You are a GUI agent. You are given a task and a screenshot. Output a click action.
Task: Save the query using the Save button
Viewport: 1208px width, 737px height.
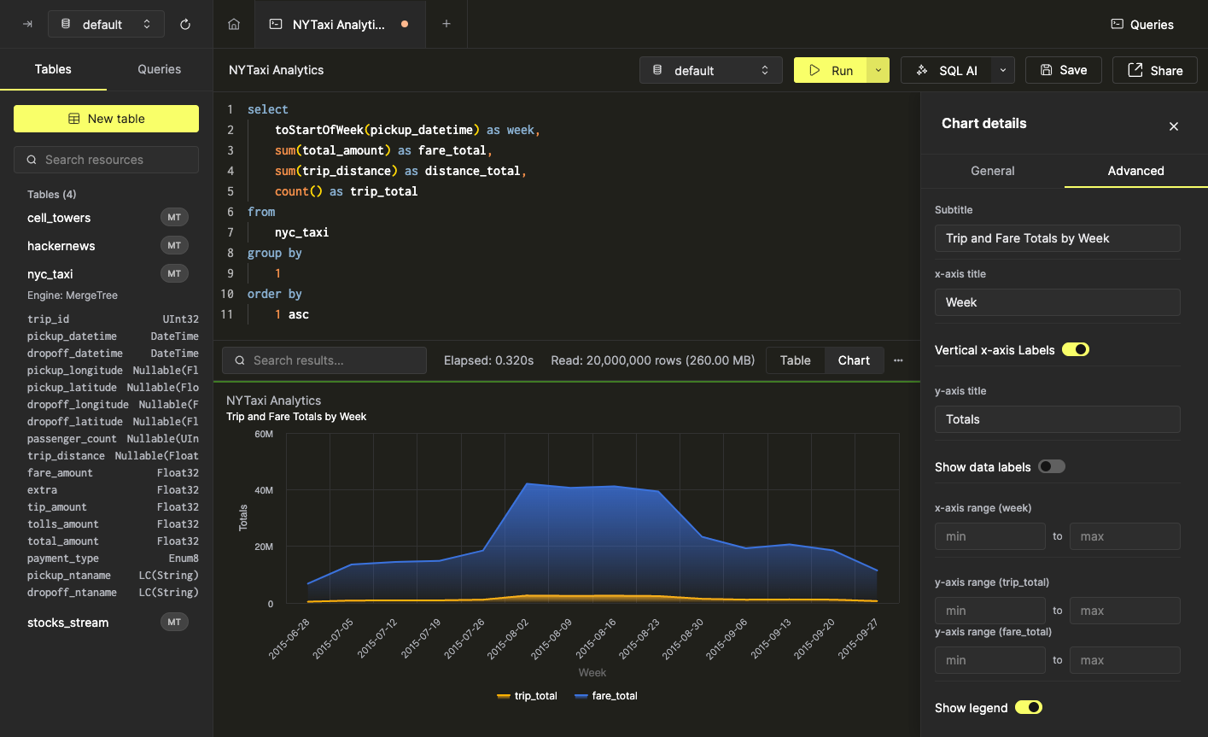click(1063, 71)
